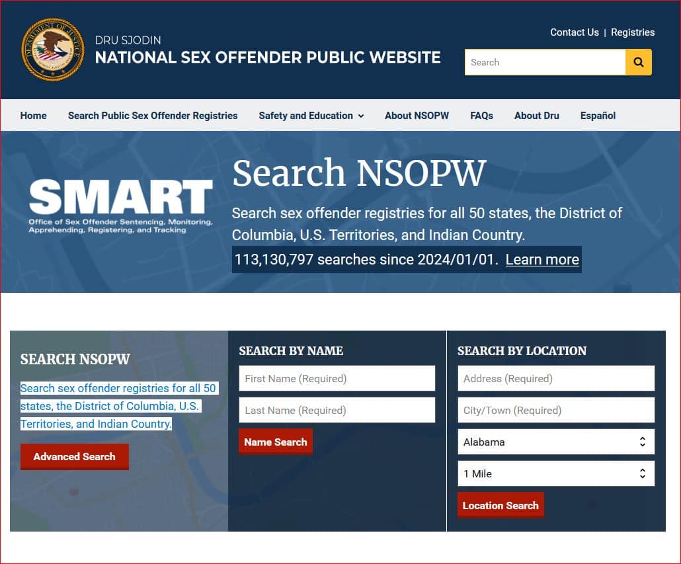Open the About Dru page
The height and width of the screenshot is (564, 681).
536,116
